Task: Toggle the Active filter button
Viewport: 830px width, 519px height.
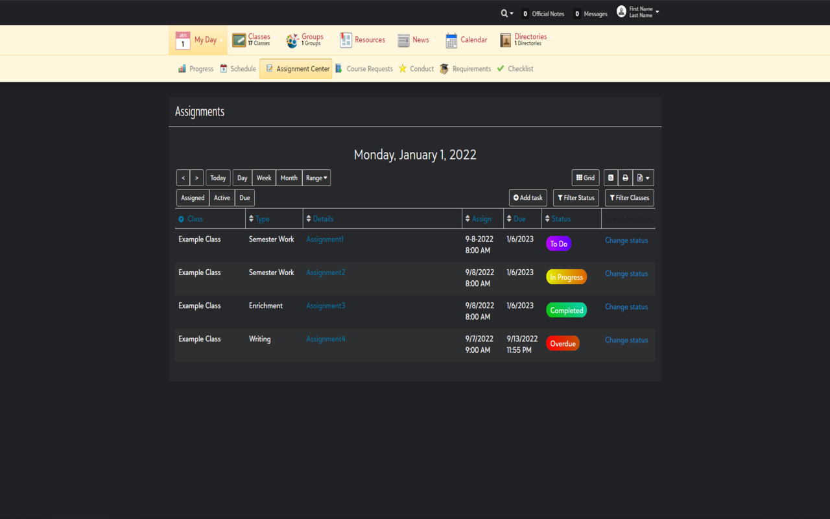Action: tap(222, 198)
